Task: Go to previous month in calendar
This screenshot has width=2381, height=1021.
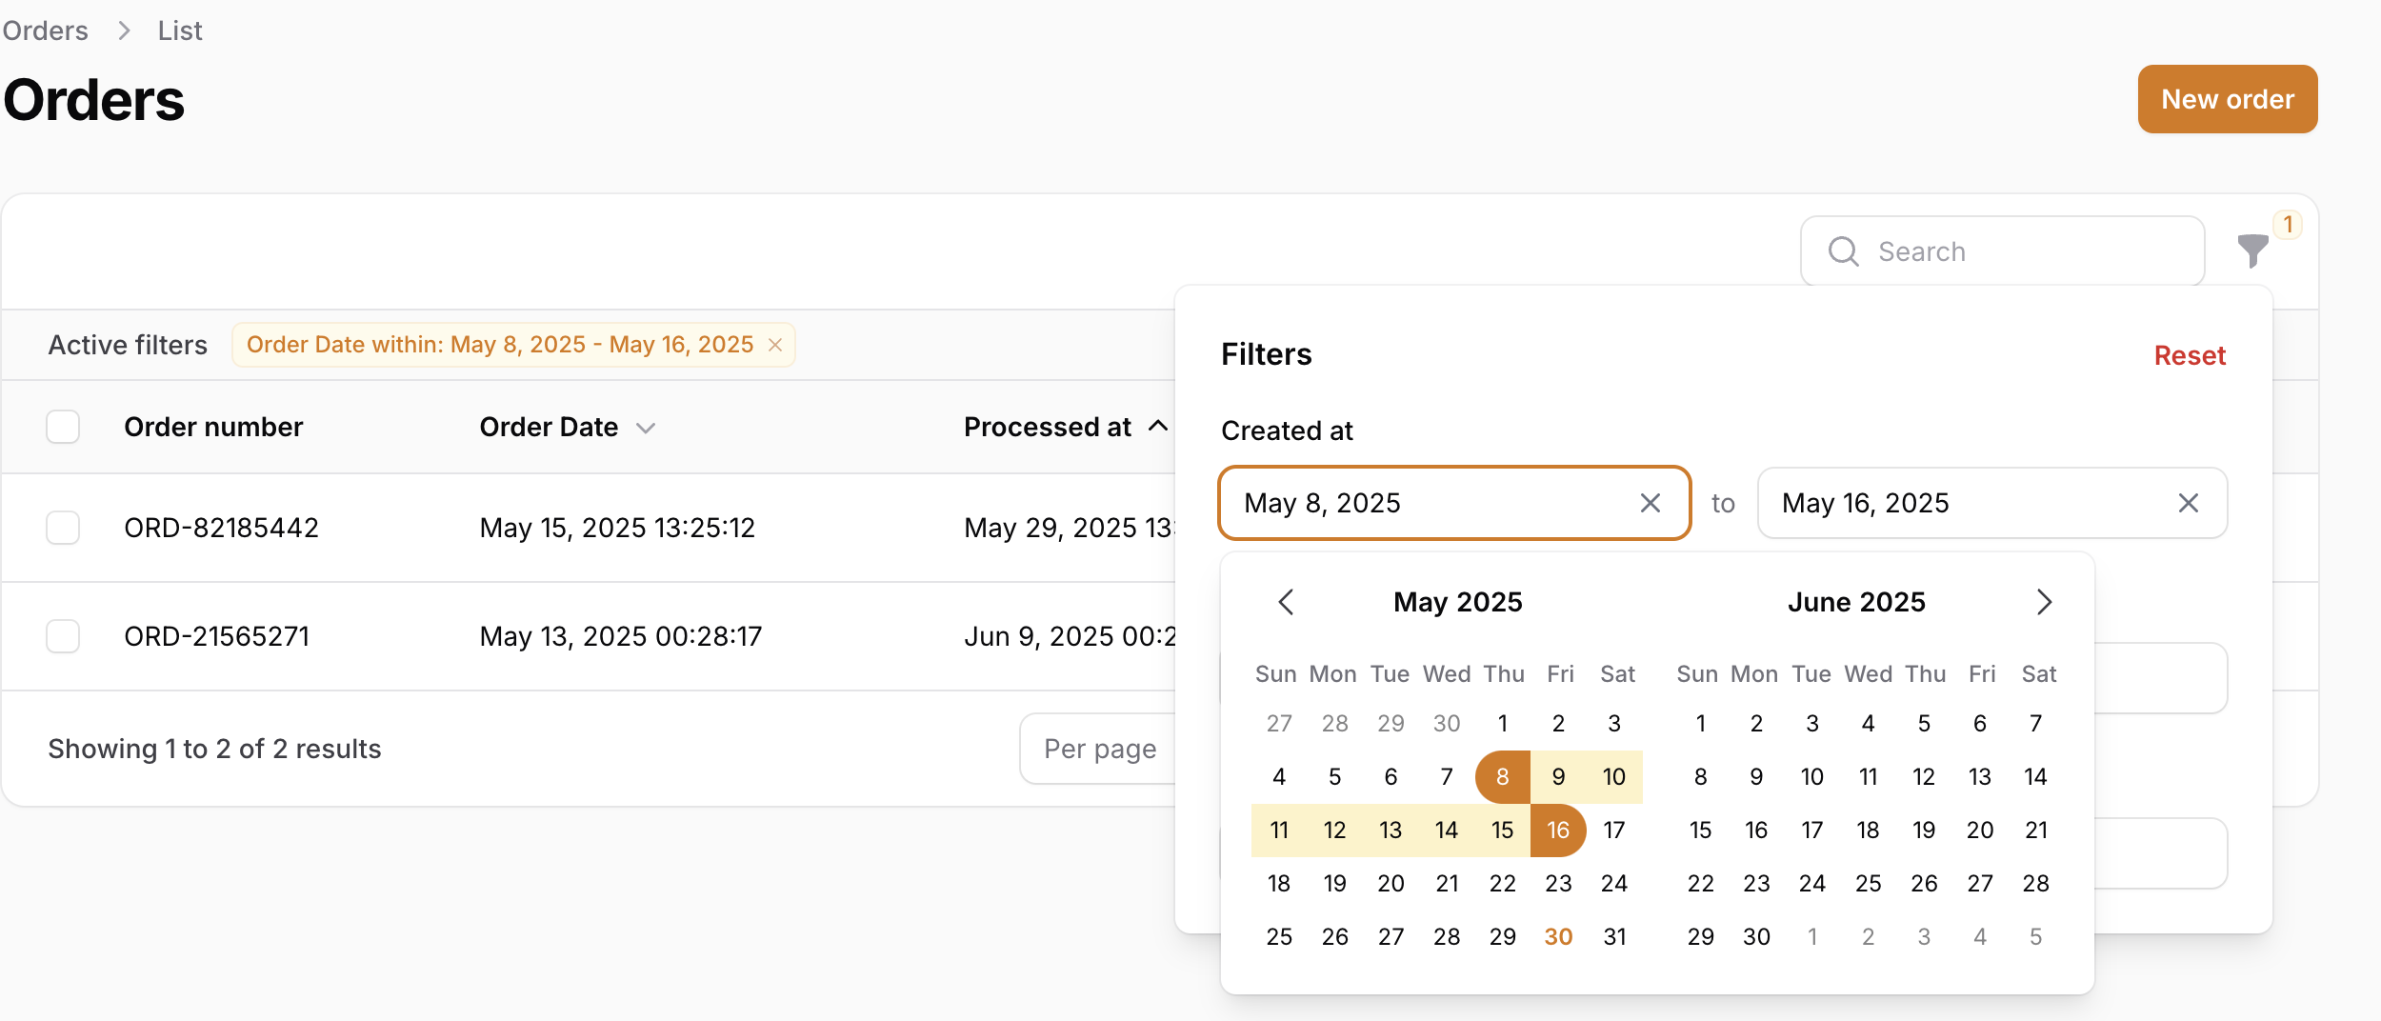Action: pos(1287,602)
